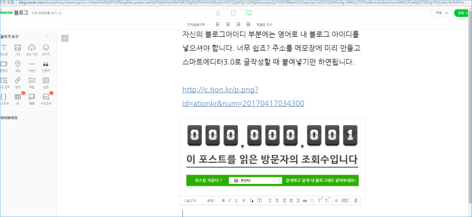Insert list from floating toolbar
Image resolution: width=472 pixels, height=217 pixels.
[x=312, y=200]
